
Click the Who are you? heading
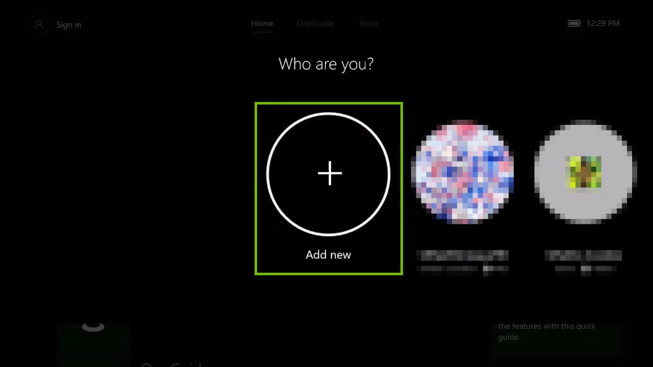pyautogui.click(x=326, y=64)
